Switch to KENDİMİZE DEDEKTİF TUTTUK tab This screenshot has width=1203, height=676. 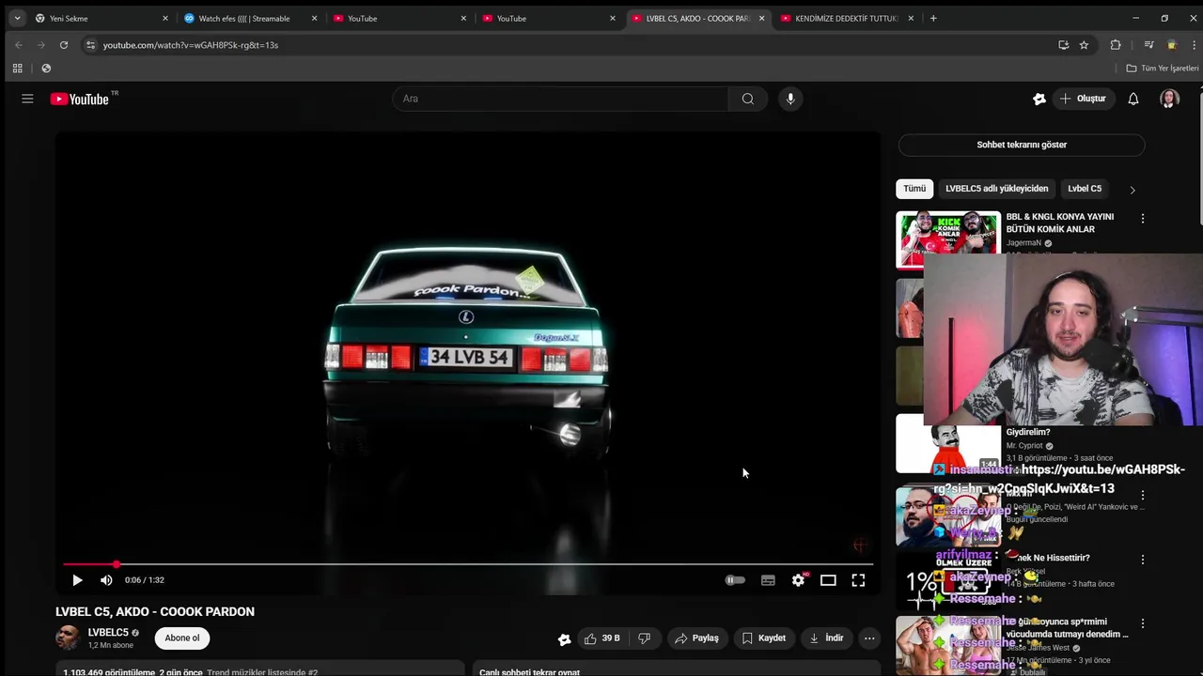[x=847, y=18]
